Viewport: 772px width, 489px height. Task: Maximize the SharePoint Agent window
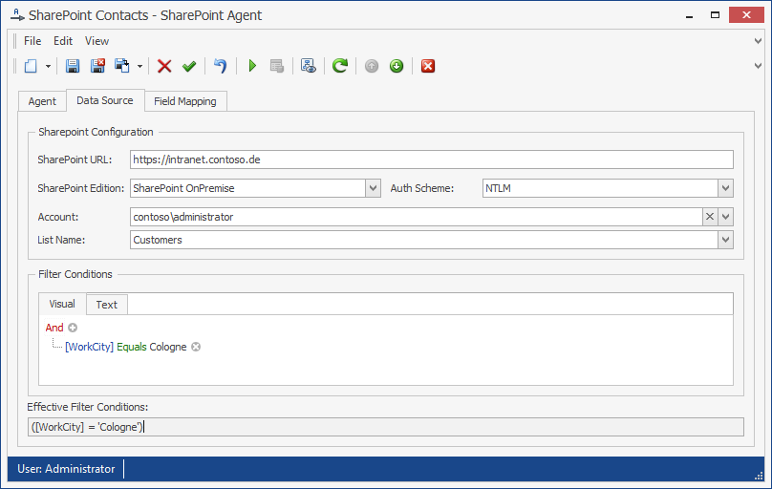click(x=715, y=15)
